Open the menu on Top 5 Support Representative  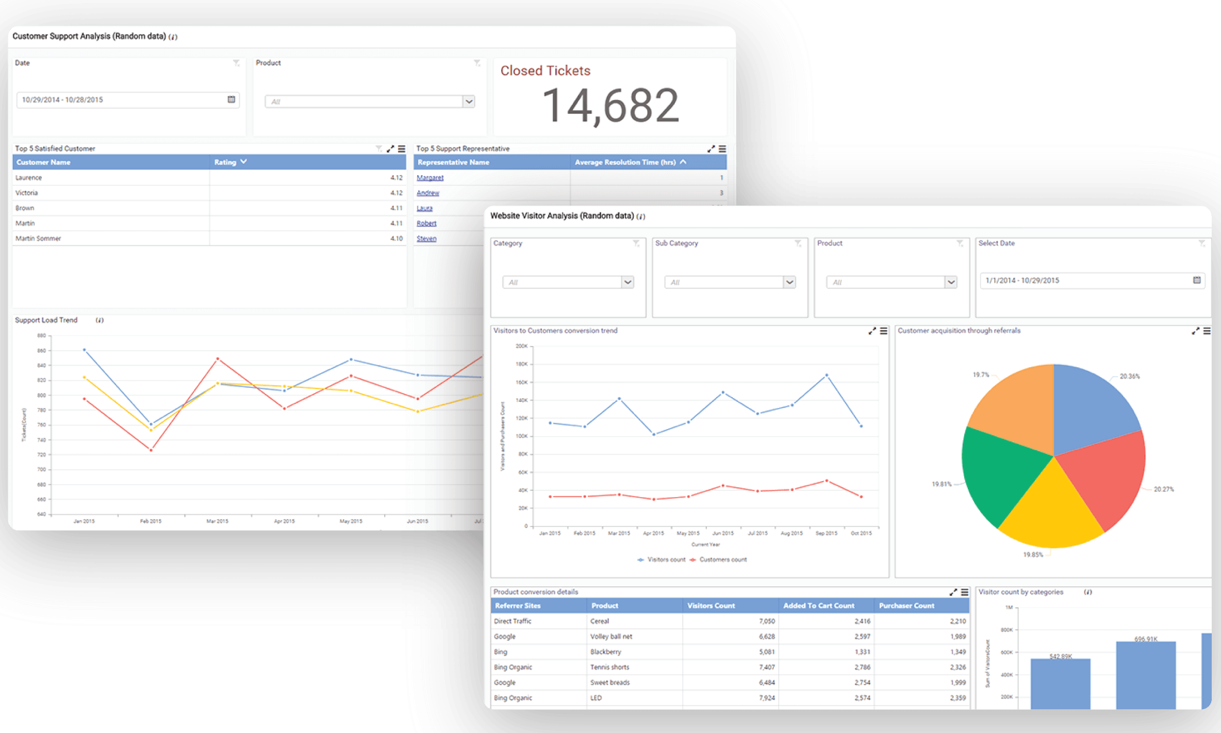tap(721, 148)
